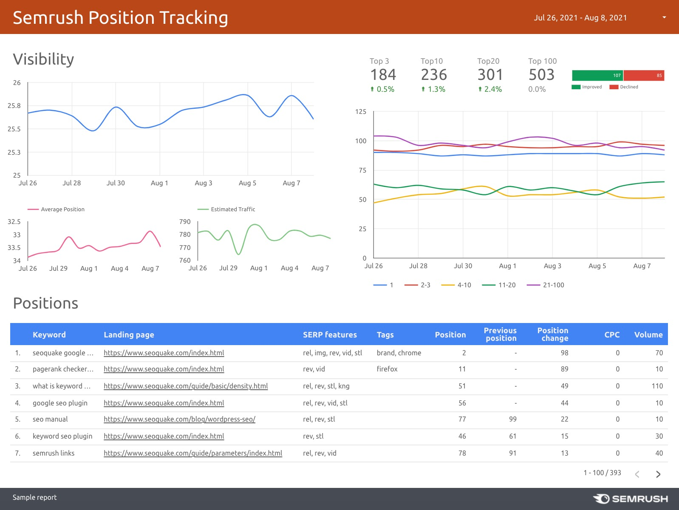This screenshot has width=679, height=510.
Task: Sort table by Keyword column header
Action: coord(49,334)
